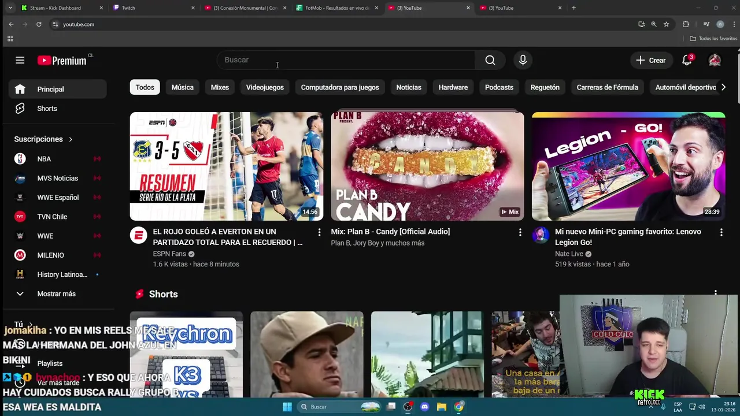The width and height of the screenshot is (740, 416).
Task: Expand Suscripciones section arrow
Action: [x=71, y=139]
